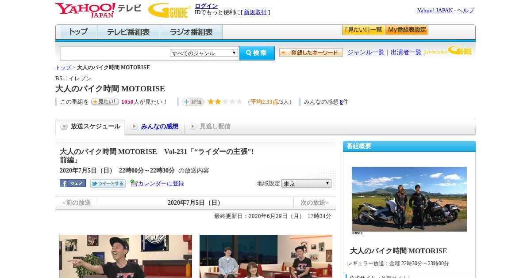Image resolution: width=531 pixels, height=278 pixels.
Task: Click the 1050人が見たい！ count text
Action: coord(144,102)
